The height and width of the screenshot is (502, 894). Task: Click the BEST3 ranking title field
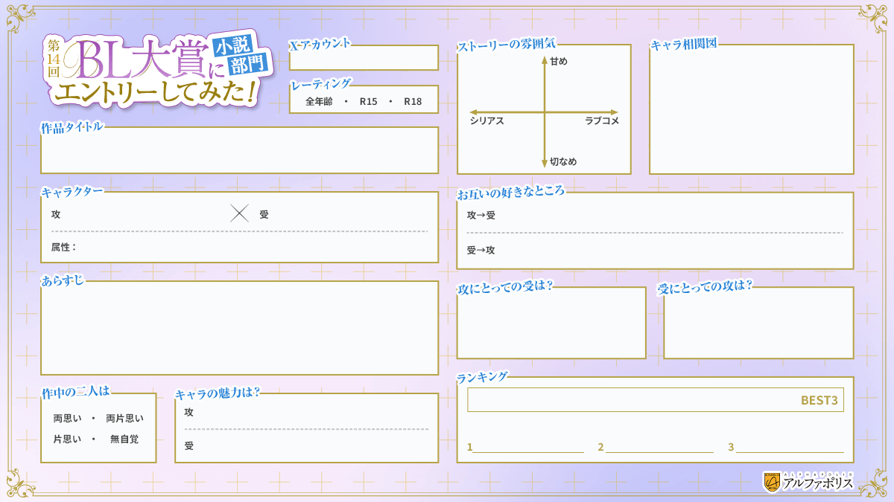click(x=656, y=399)
